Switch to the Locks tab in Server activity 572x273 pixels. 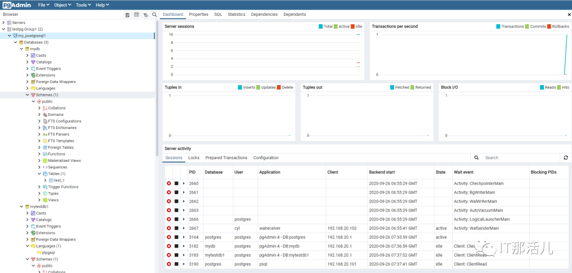pyautogui.click(x=194, y=158)
